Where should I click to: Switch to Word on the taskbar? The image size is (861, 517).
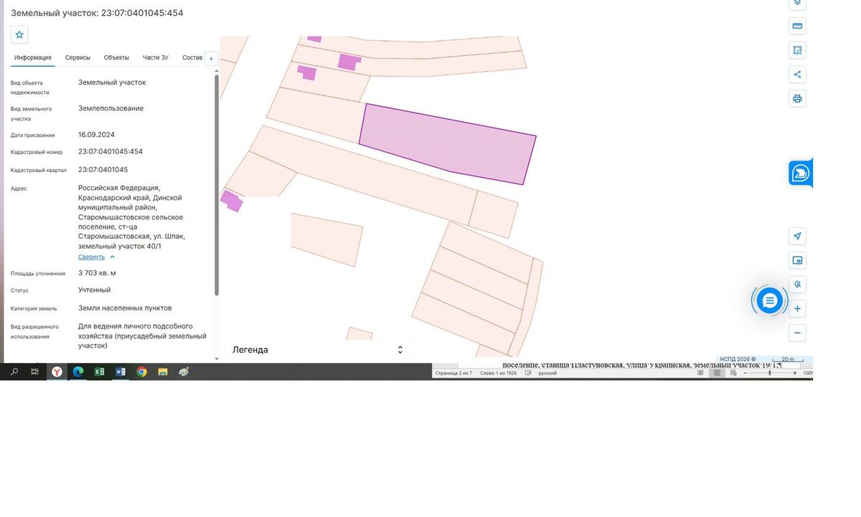(121, 371)
